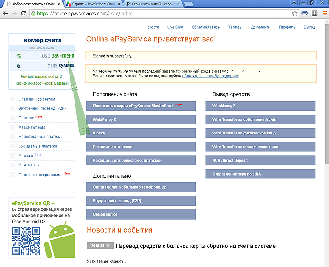The width and height of the screenshot is (329, 267).
Task: Open Обратная связь in top menu
Action: coord(206,27)
